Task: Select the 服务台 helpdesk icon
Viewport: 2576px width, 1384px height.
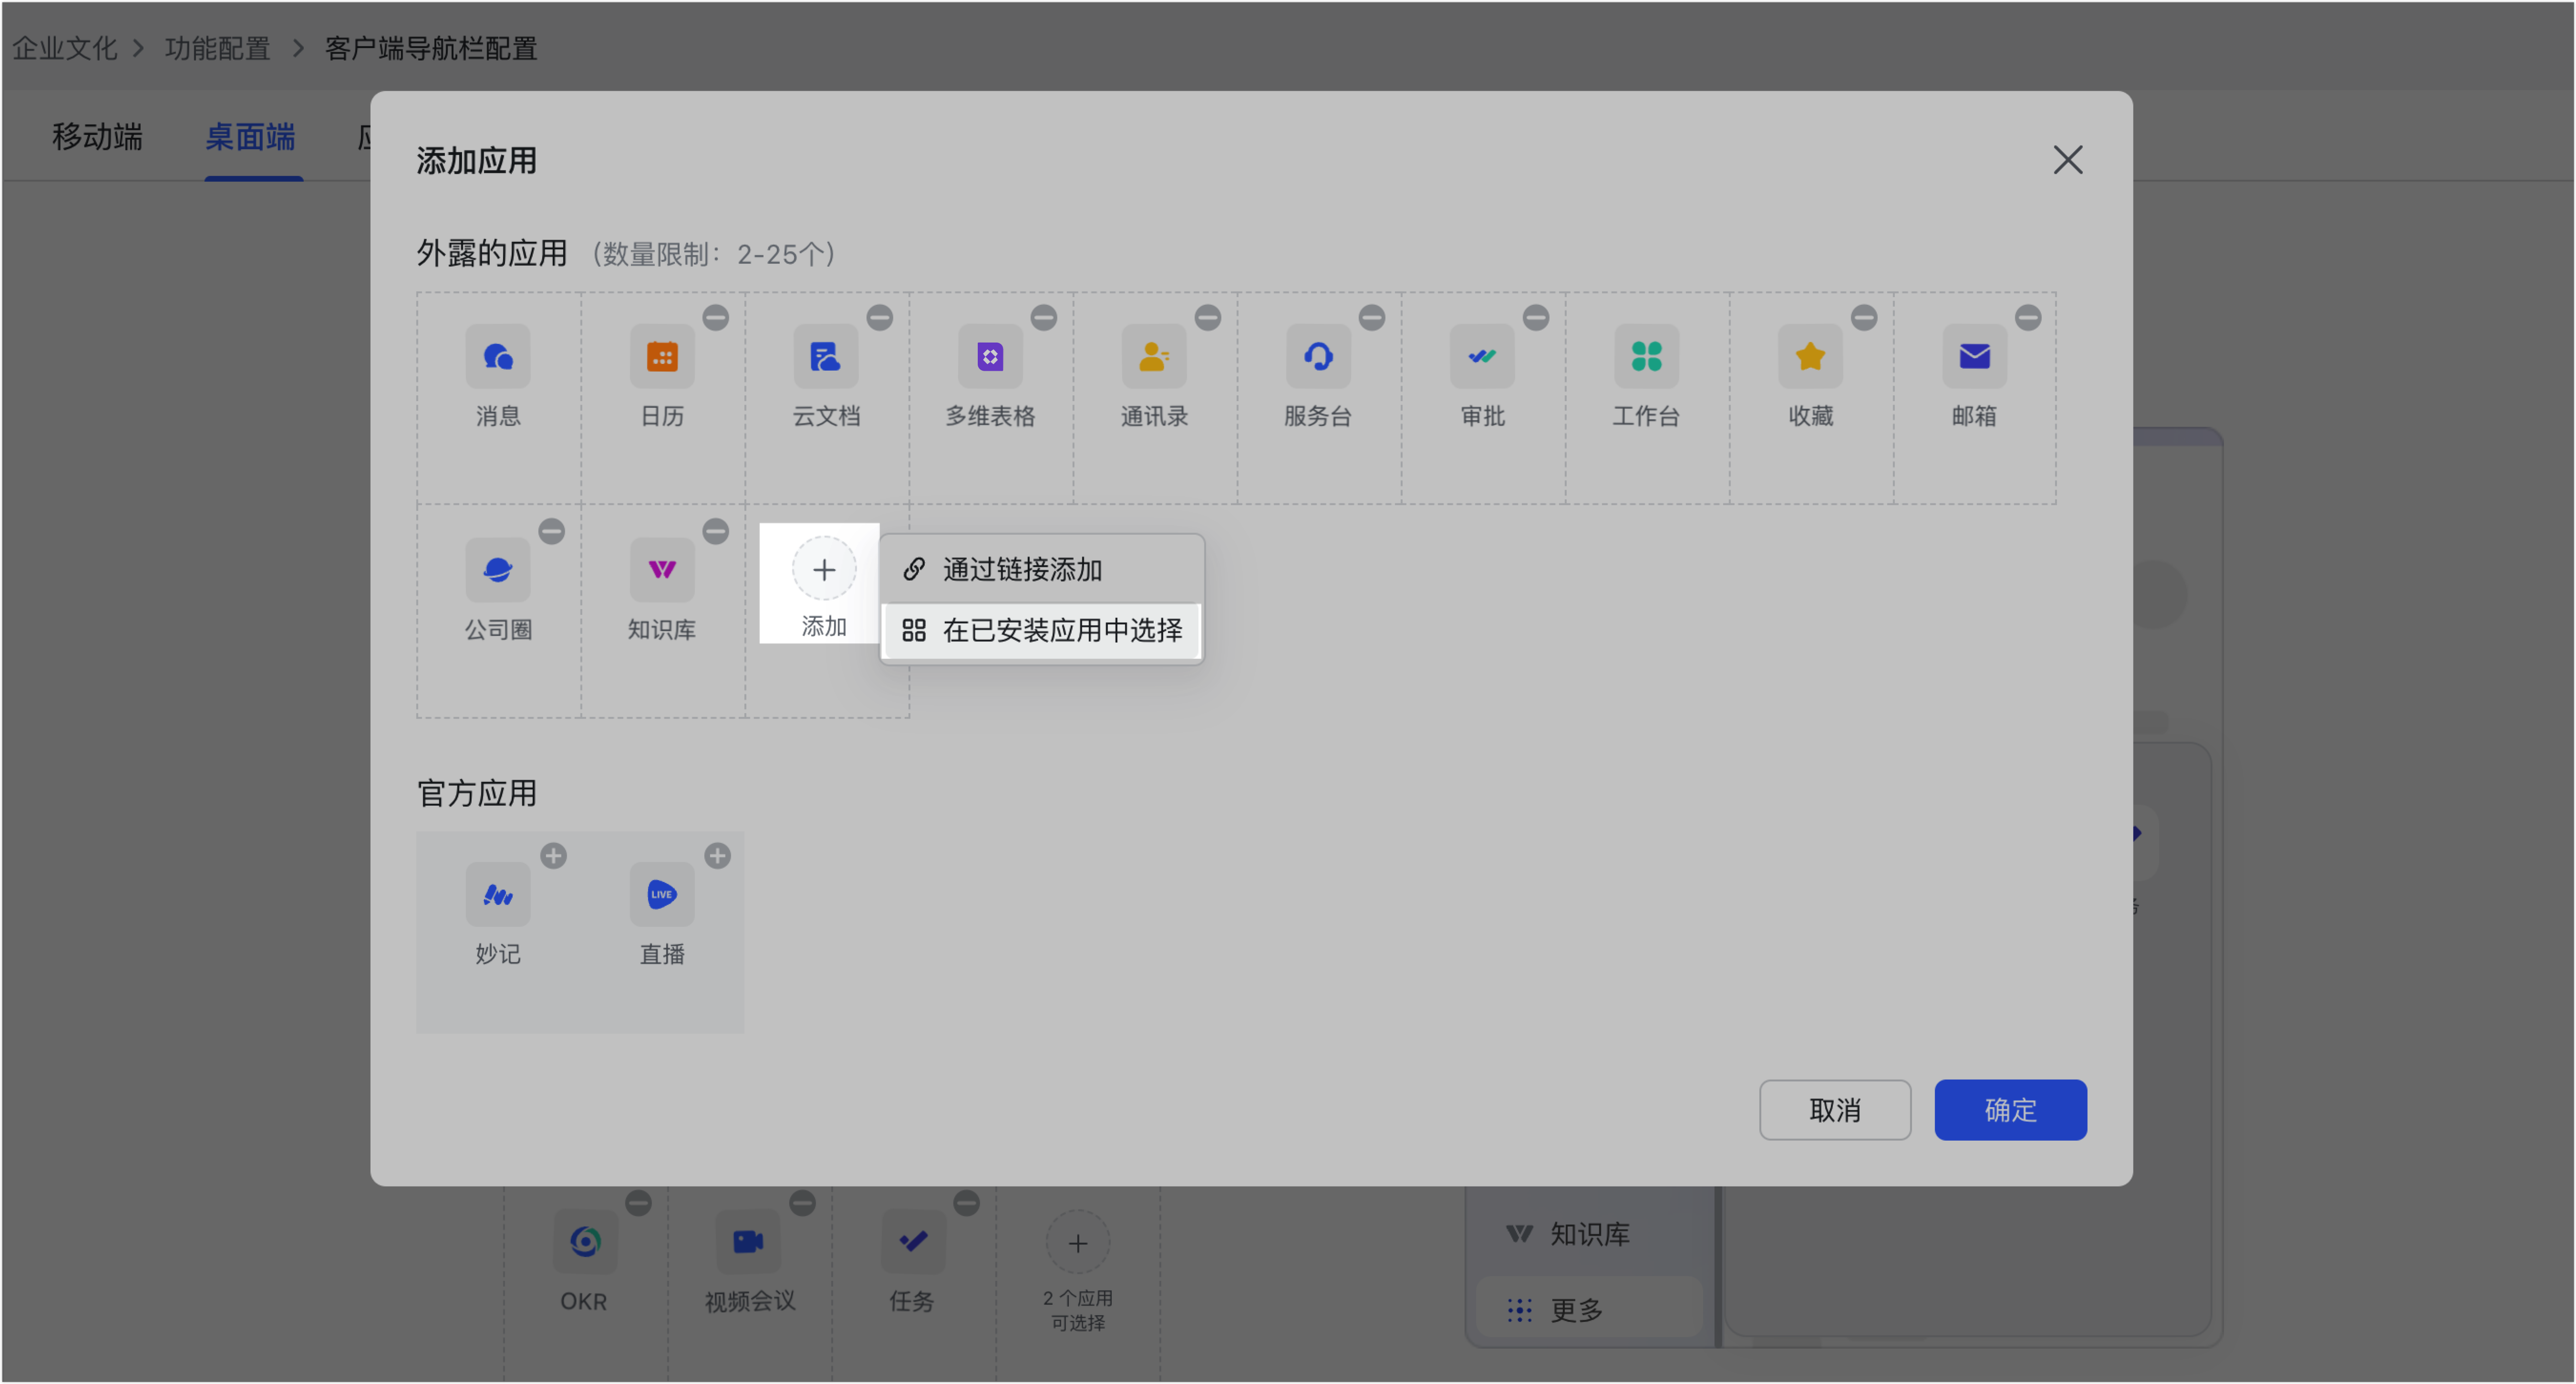Action: click(1318, 356)
